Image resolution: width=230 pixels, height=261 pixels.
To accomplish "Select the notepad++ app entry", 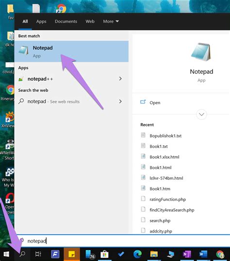I will coord(71,79).
